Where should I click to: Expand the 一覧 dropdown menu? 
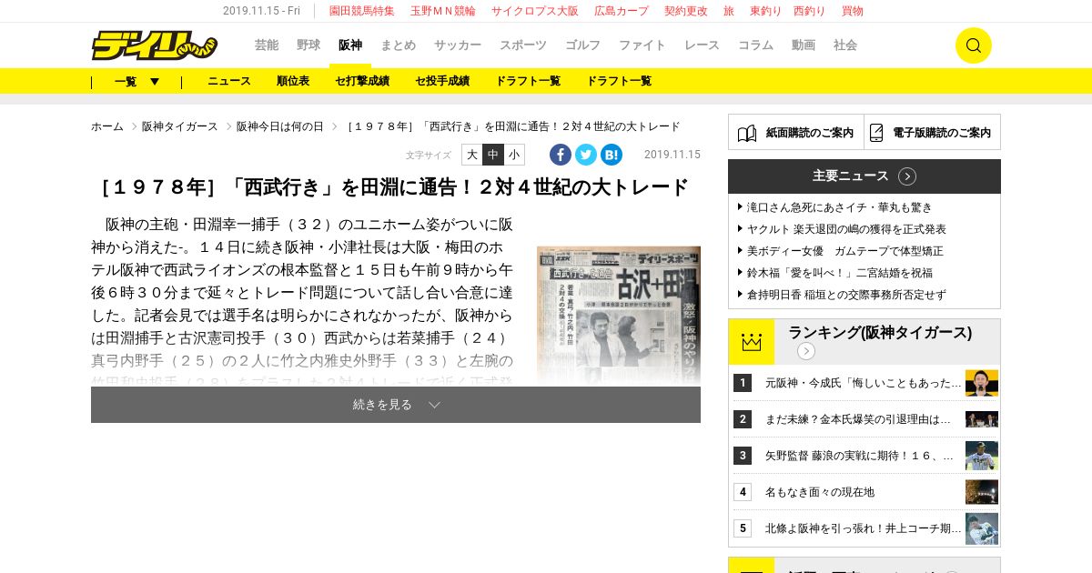point(136,81)
